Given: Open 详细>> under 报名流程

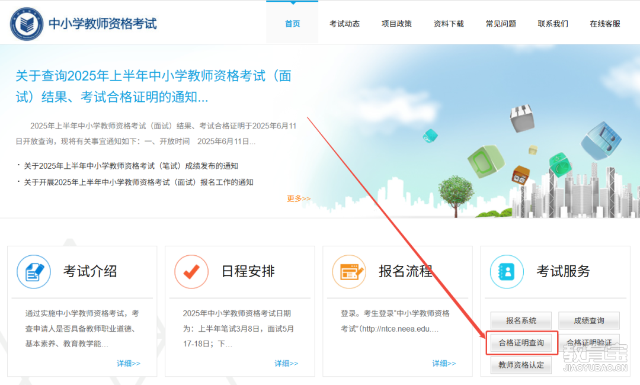Looking at the screenshot, I should [x=444, y=363].
